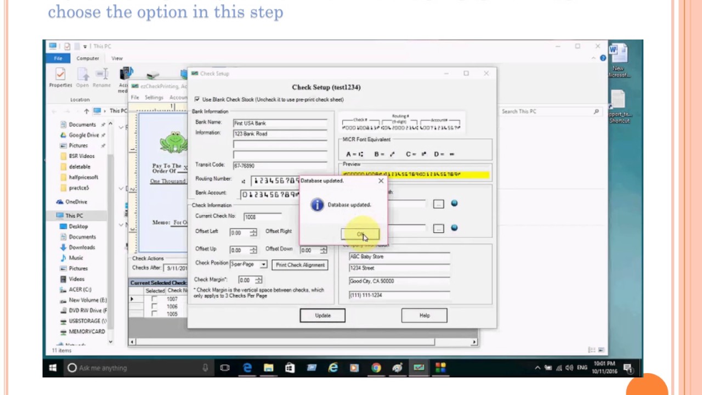Open the File menu in ezCheckPrinting
This screenshot has height=395, width=702.
(x=135, y=98)
